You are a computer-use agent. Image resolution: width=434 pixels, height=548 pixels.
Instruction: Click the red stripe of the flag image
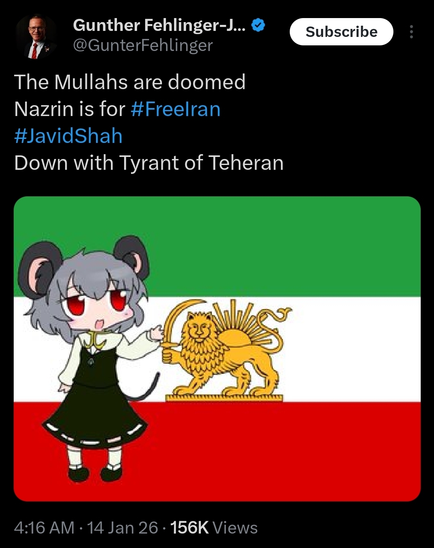pyautogui.click(x=281, y=452)
